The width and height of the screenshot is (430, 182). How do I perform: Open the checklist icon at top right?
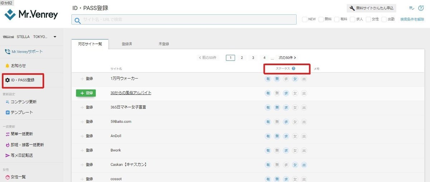[x=411, y=8]
